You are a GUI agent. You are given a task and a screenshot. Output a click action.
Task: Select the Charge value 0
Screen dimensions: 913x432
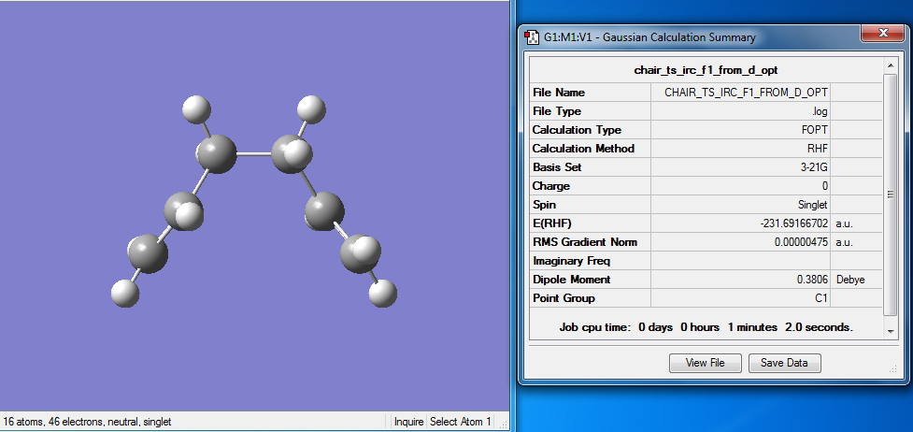point(825,186)
